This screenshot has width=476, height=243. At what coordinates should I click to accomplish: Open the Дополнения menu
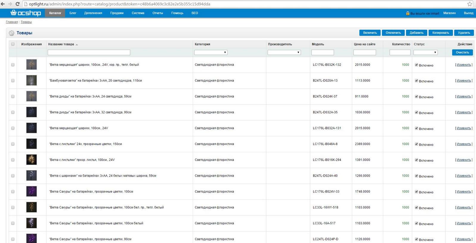point(93,13)
